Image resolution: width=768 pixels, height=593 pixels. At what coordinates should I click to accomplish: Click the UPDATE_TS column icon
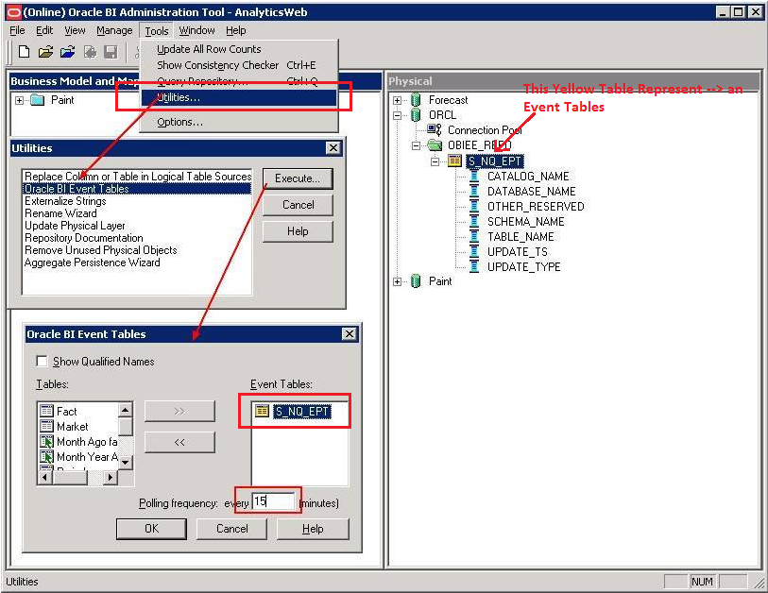(x=474, y=252)
